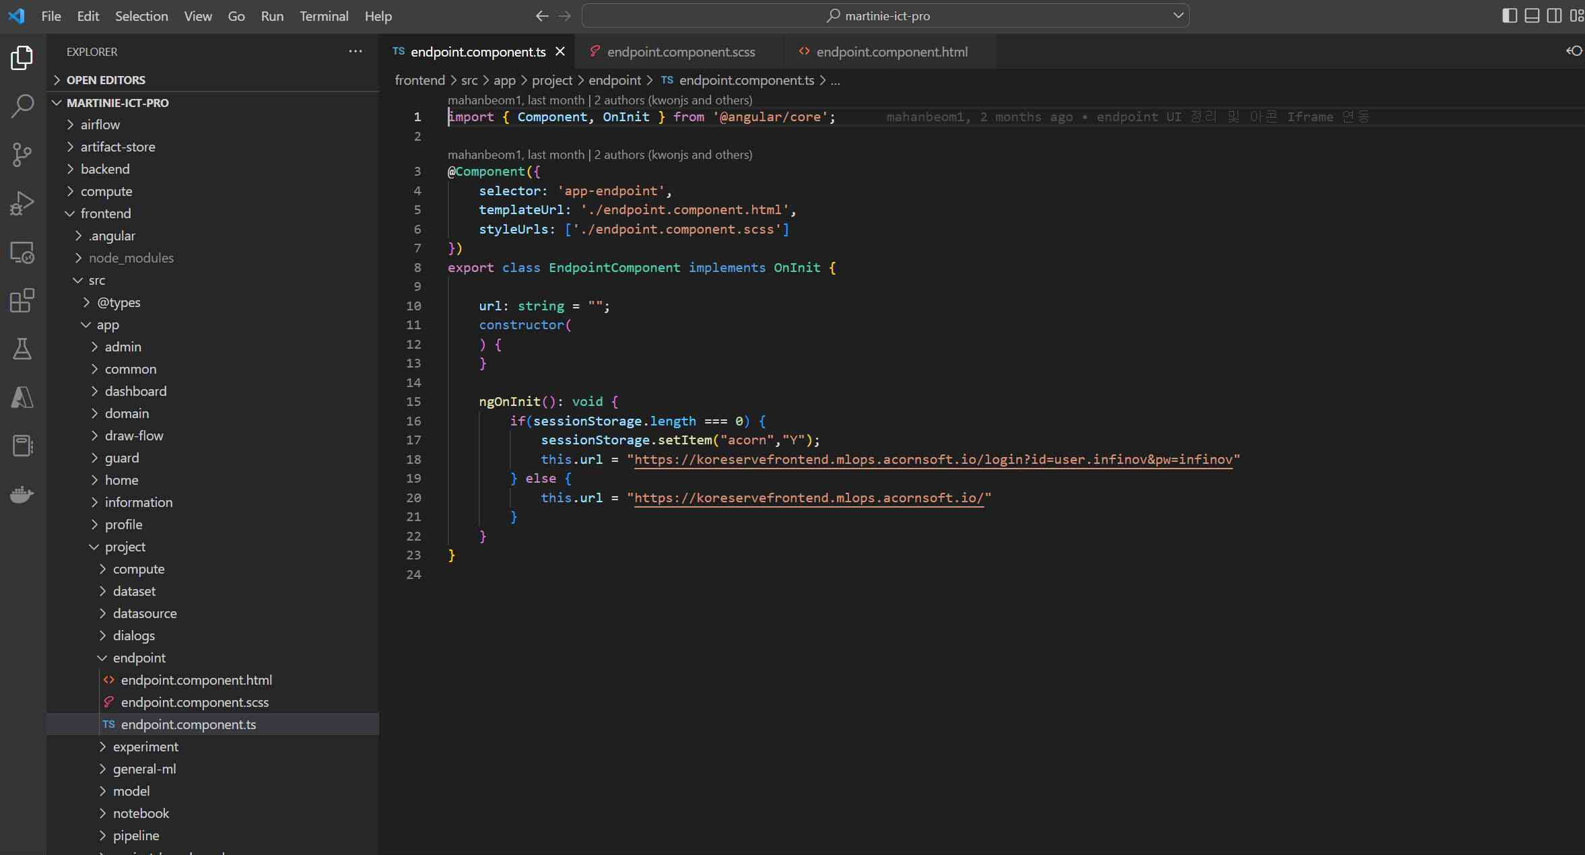Select the Run and Debug icon

(23, 204)
